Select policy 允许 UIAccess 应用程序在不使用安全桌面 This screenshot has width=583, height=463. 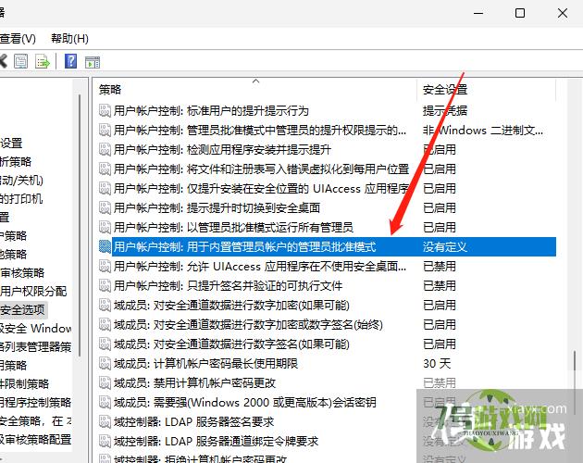[259, 266]
